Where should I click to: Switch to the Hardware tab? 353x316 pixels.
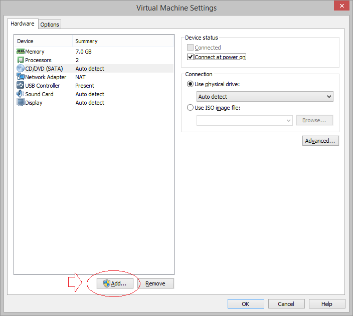(x=23, y=24)
